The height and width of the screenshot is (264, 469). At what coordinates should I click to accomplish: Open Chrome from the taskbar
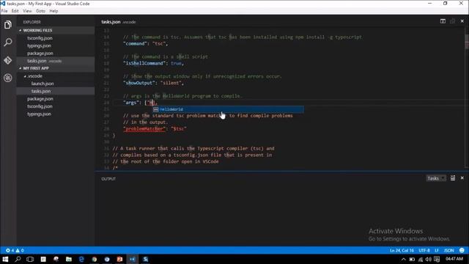pos(95,259)
